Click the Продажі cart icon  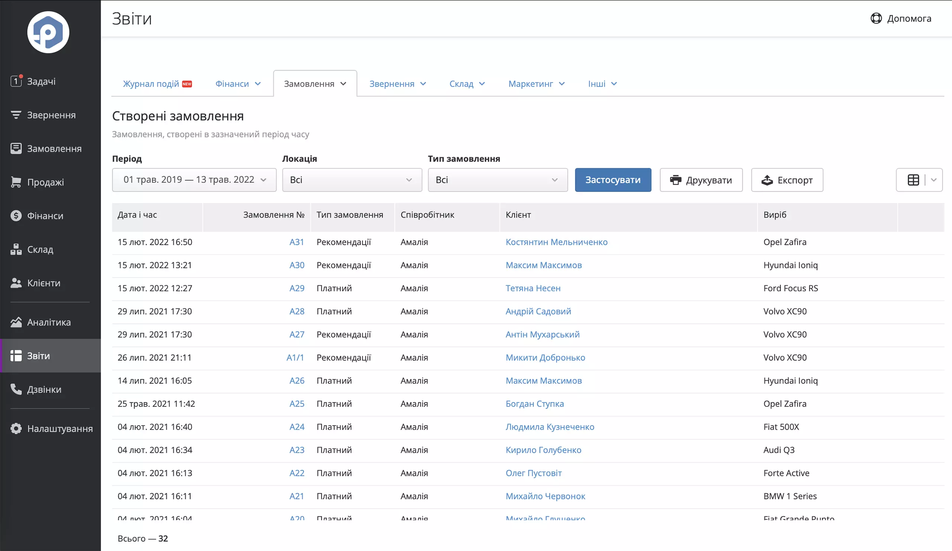[16, 182]
